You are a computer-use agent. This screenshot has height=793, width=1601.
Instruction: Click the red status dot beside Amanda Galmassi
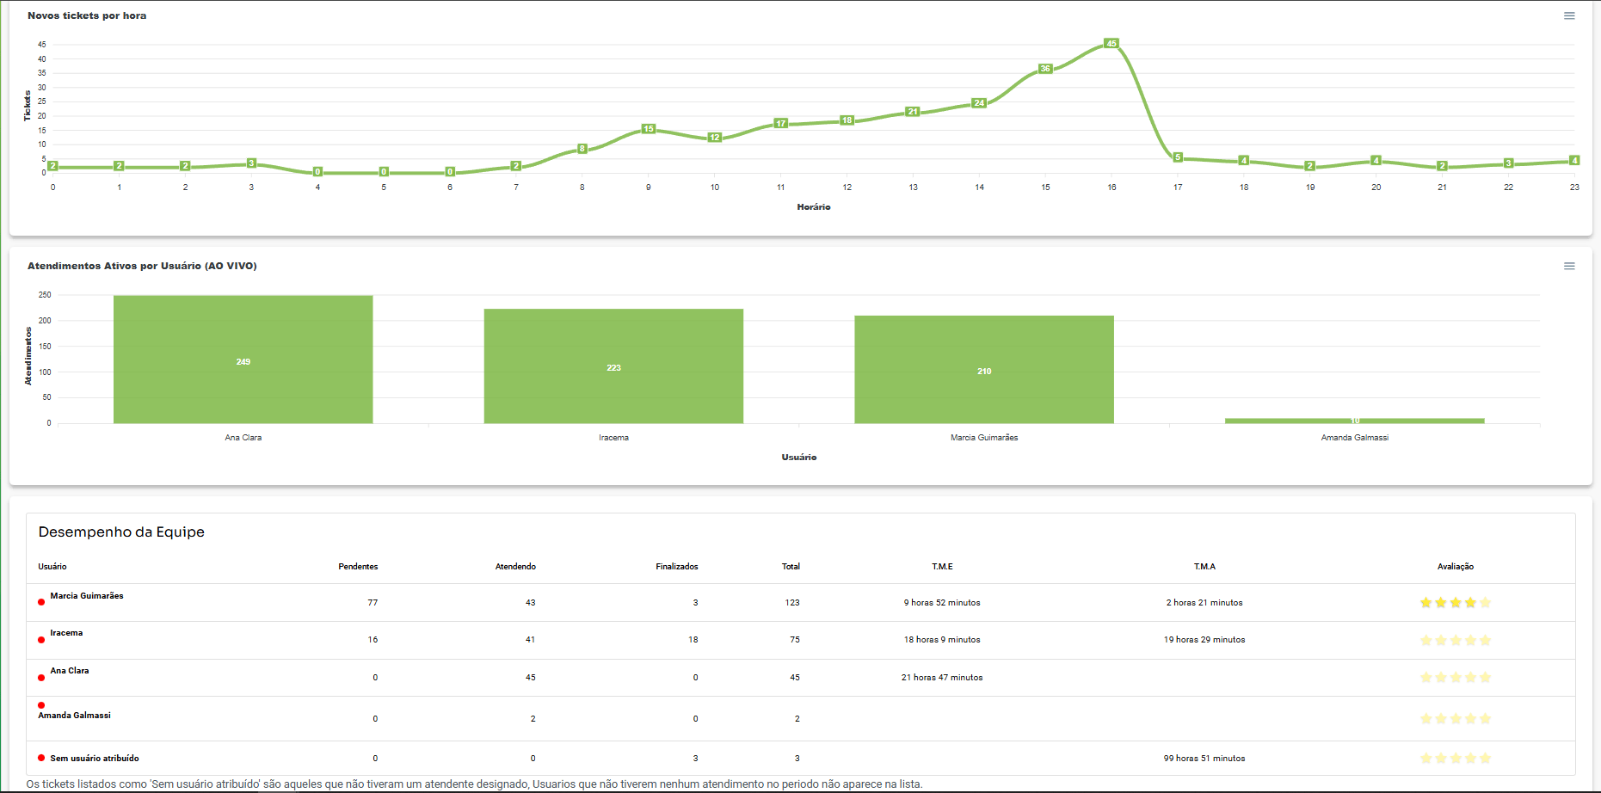pyautogui.click(x=40, y=705)
